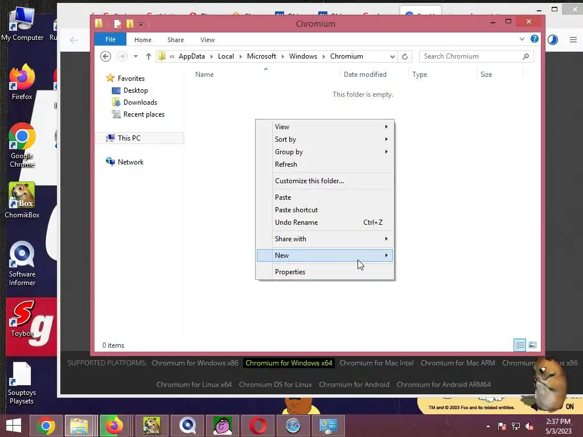This screenshot has height=437, width=583.
Task: Expand Group by submenu
Action: point(325,151)
